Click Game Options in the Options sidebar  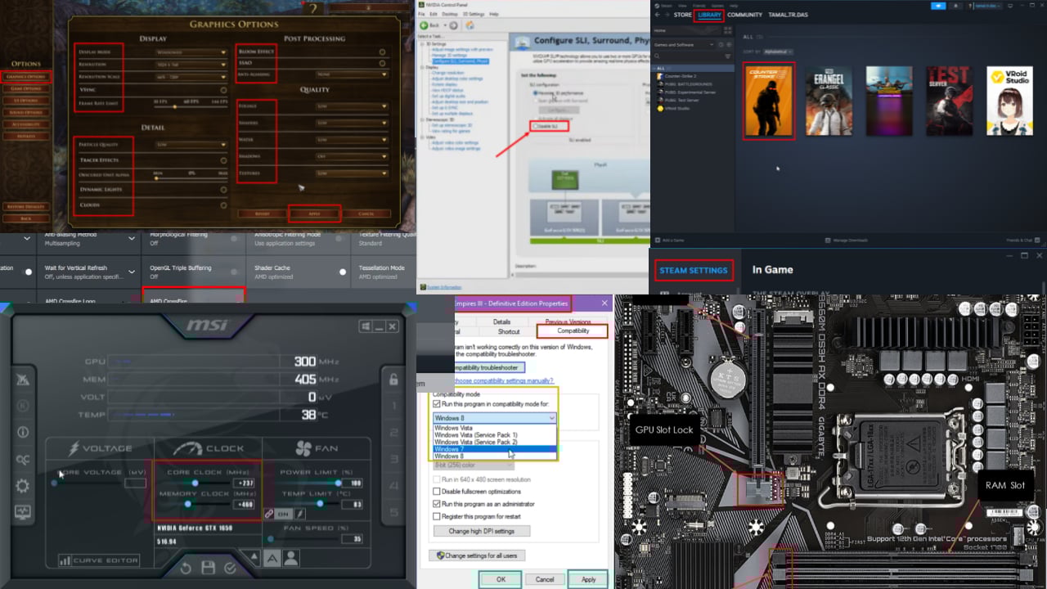coord(25,88)
